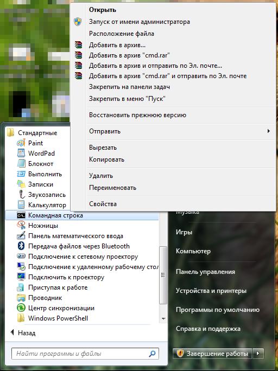Open Игры in Start menu
Screen dimensions: 278x371
pos(184,232)
